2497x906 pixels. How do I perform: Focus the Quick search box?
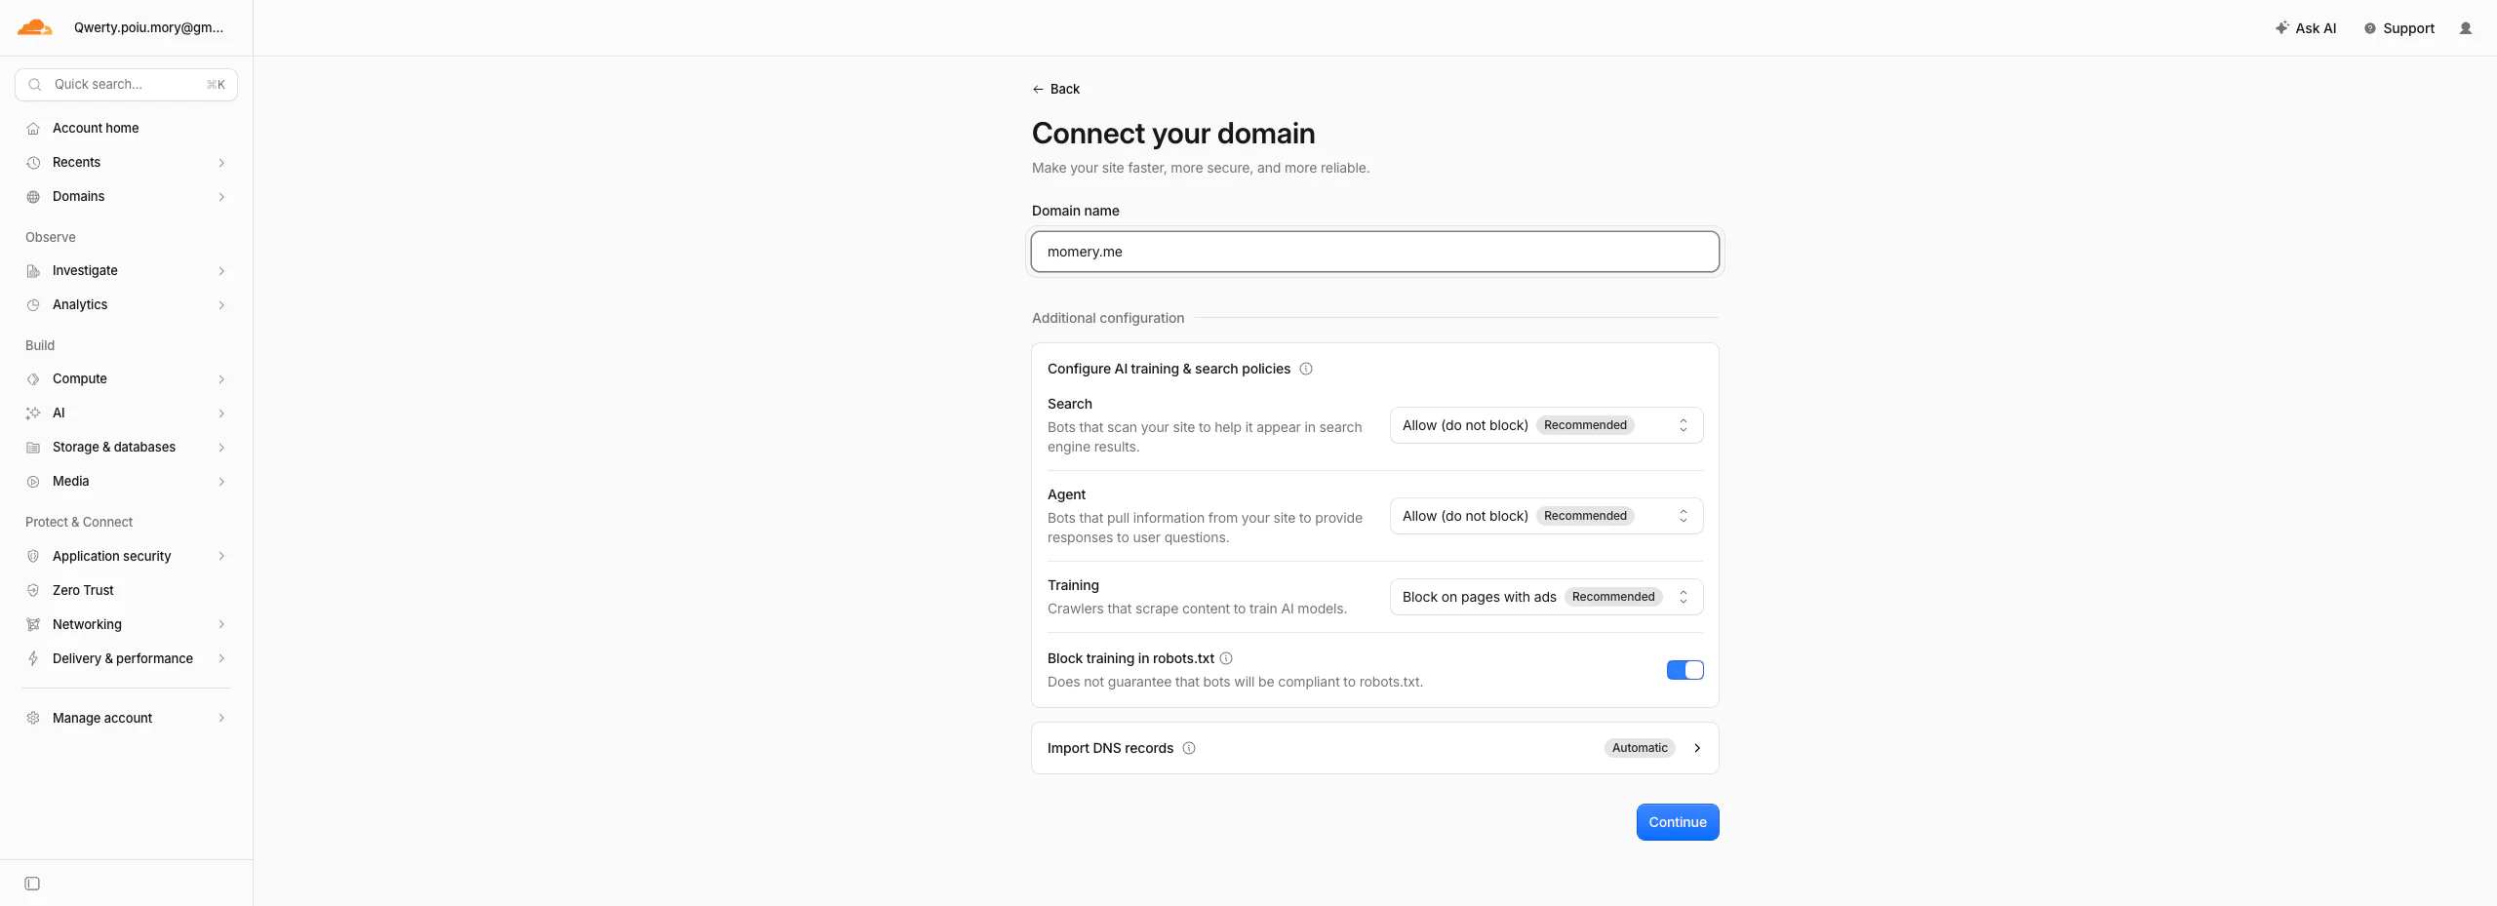[127, 85]
